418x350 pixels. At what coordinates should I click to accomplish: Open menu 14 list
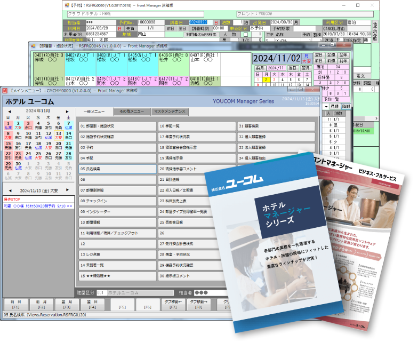[x=117, y=265]
